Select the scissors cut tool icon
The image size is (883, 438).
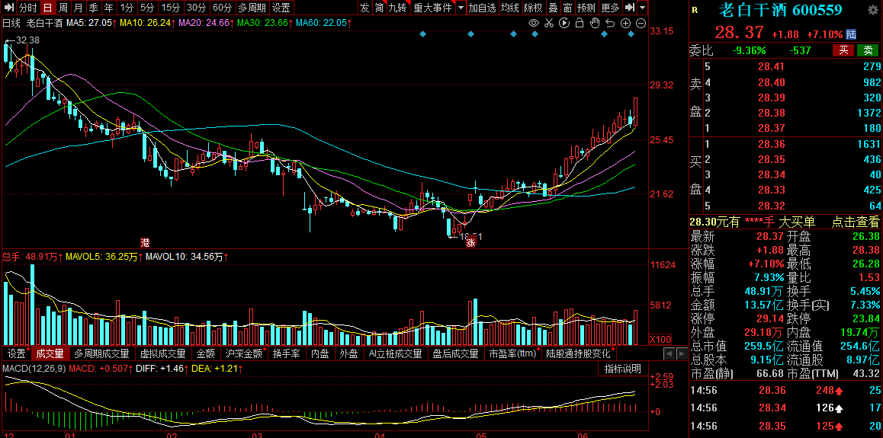click(x=549, y=23)
